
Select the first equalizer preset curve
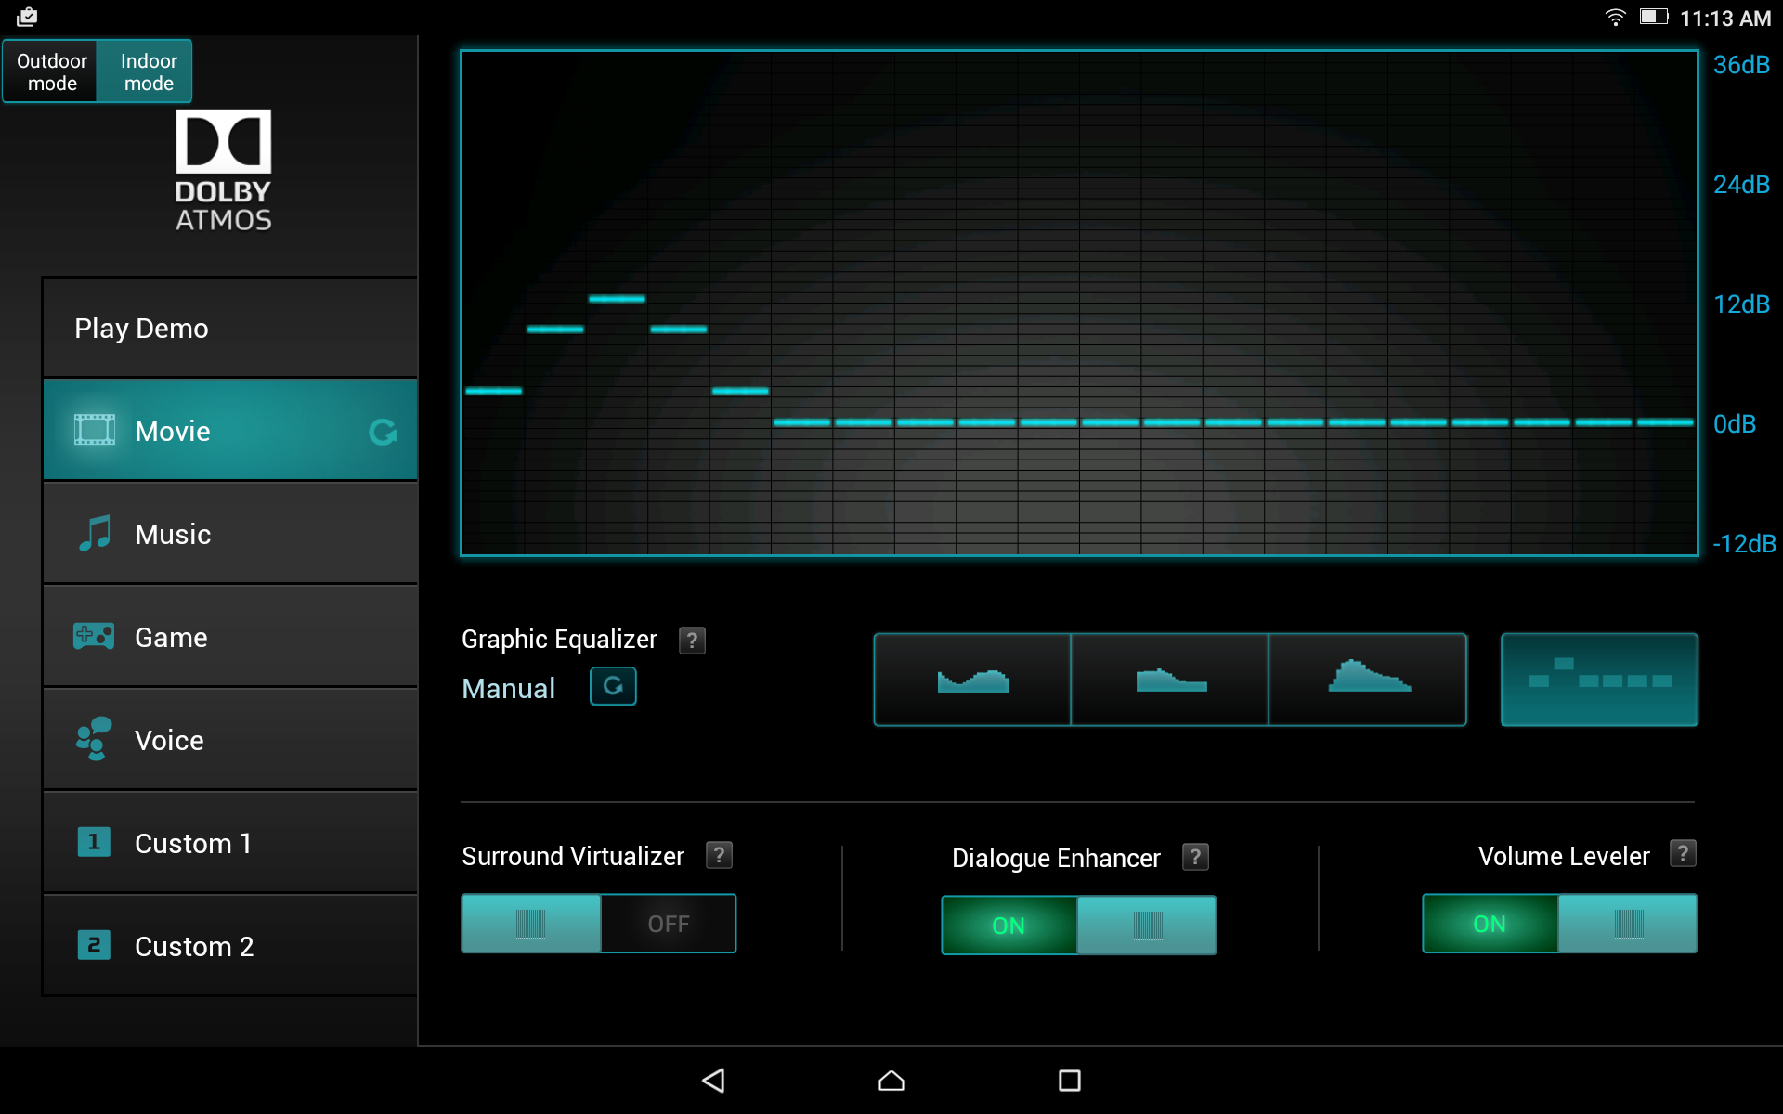point(972,680)
